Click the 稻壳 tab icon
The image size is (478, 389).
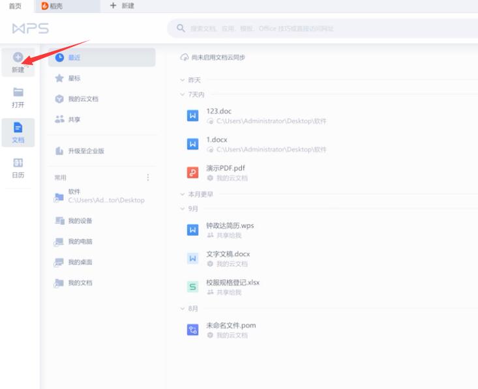(45, 6)
